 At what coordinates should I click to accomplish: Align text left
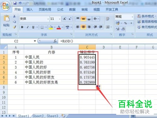78,27
